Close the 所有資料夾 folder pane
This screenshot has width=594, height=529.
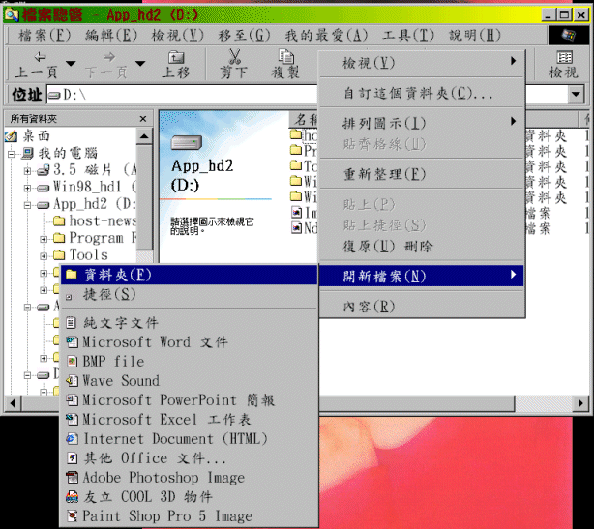pyautogui.click(x=143, y=118)
